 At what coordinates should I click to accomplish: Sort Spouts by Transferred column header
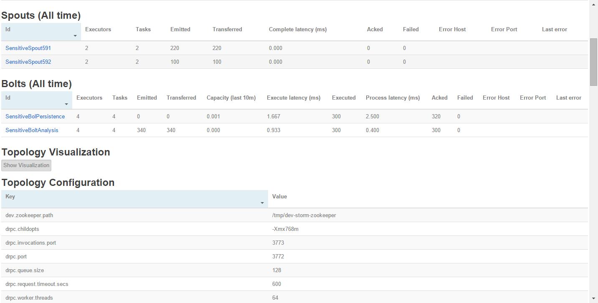[227, 29]
